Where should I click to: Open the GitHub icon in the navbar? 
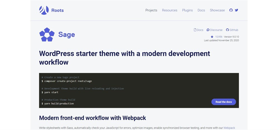point(231,10)
